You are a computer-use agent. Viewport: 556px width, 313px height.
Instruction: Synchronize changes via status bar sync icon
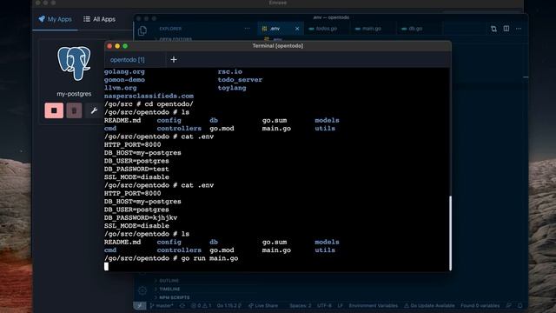pyautogui.click(x=182, y=305)
